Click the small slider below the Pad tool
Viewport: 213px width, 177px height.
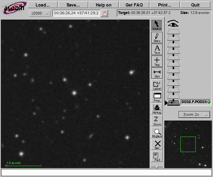click(157, 167)
